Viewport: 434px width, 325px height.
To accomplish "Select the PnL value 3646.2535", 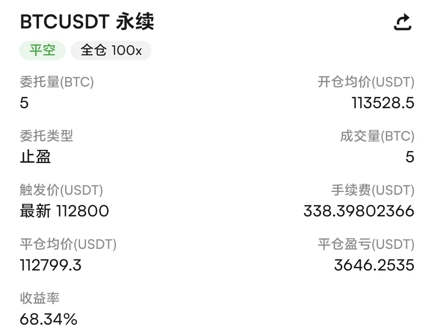I will pyautogui.click(x=374, y=265).
